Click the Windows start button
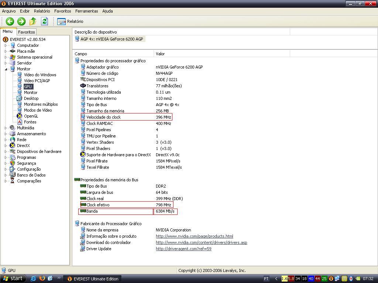This screenshot has width=378, height=283. point(13,279)
